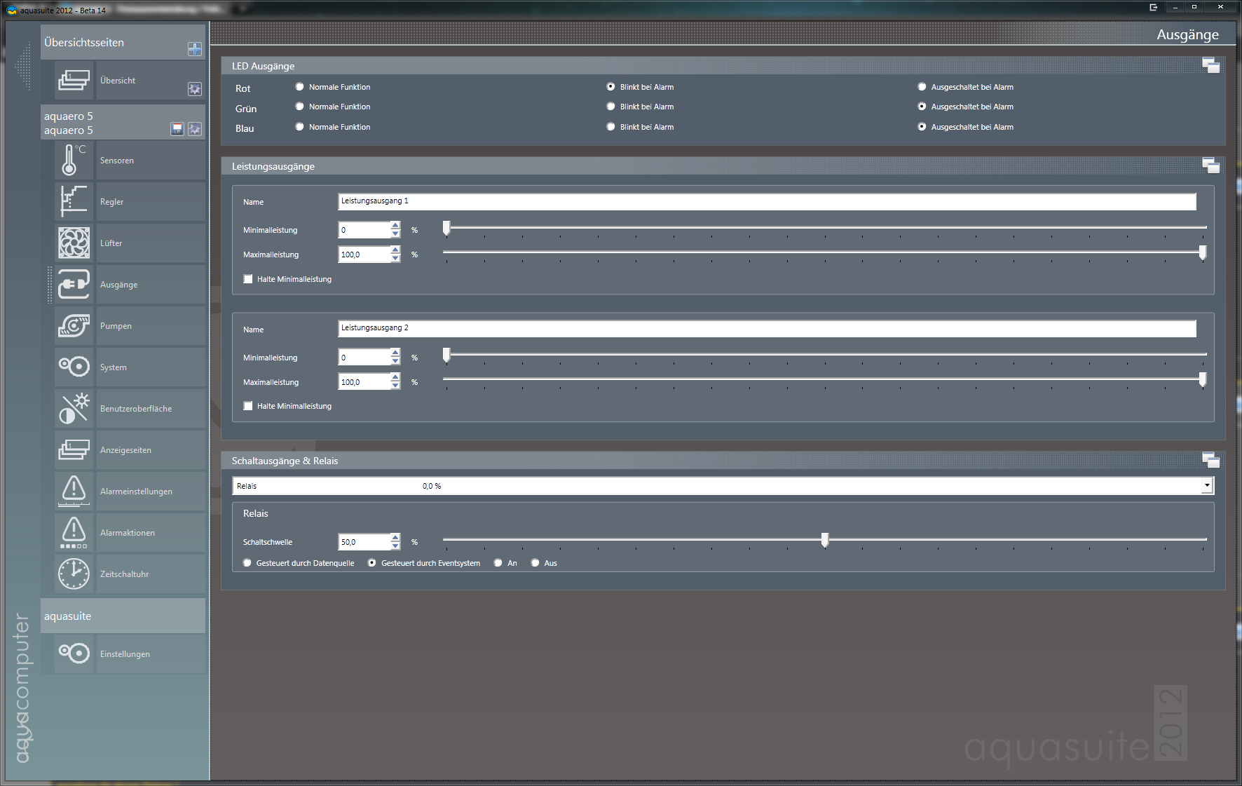Increase Minimalleistung of Leistungsausgang 1 with up arrow
This screenshot has height=786, width=1242.
[396, 226]
